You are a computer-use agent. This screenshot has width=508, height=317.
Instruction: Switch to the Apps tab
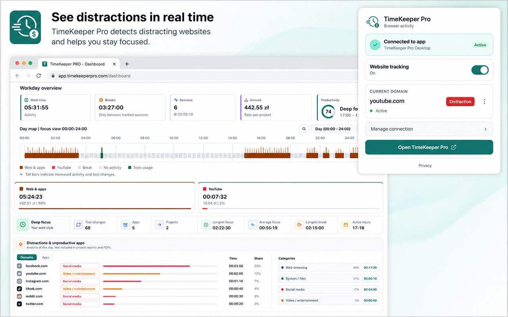pyautogui.click(x=46, y=258)
